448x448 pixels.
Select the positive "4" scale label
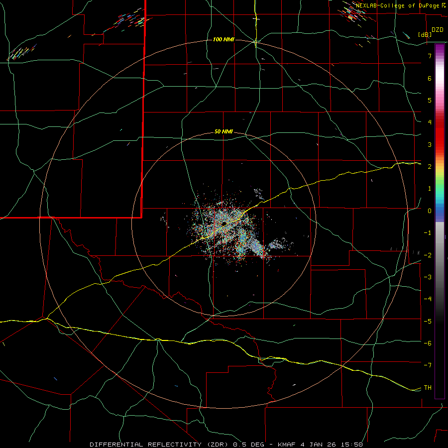430,122
